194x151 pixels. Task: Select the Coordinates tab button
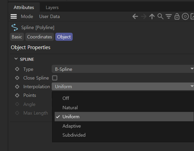tap(40, 37)
